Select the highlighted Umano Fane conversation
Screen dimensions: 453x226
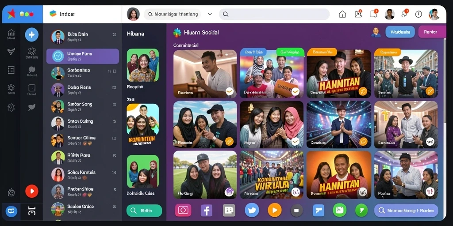(83, 56)
